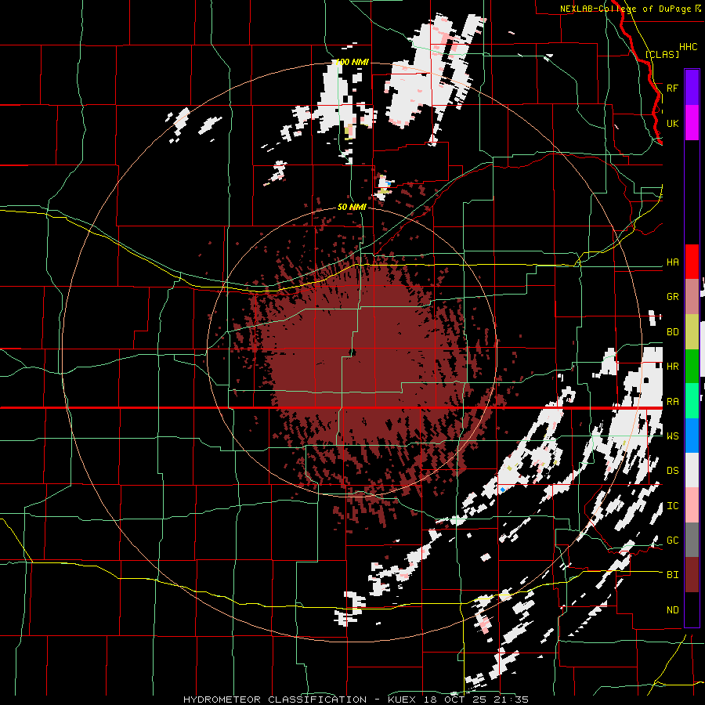Click the BI legend label
Image resolution: width=705 pixels, height=705 pixels.
(x=672, y=575)
